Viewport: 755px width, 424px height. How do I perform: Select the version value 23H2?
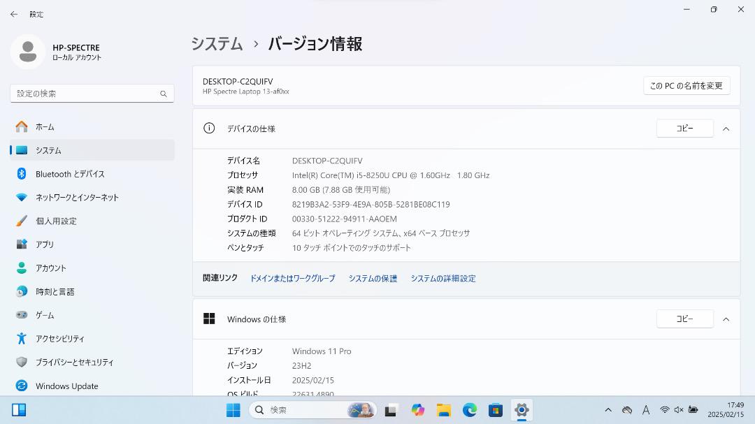(301, 366)
